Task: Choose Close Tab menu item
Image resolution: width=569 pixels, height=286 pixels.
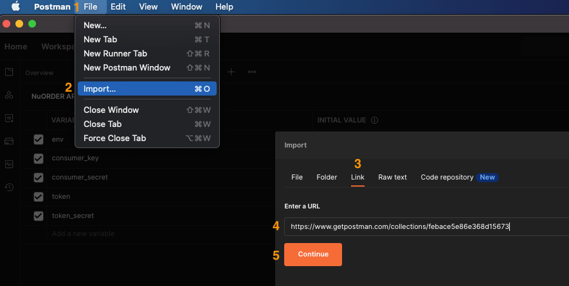Action: click(x=147, y=124)
